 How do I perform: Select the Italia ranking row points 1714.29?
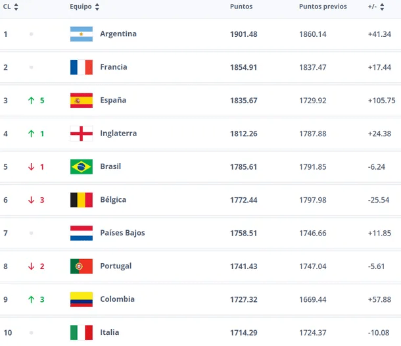coord(244,332)
